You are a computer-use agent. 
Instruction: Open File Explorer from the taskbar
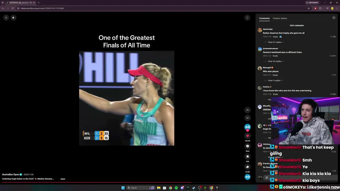pyautogui.click(x=159, y=188)
